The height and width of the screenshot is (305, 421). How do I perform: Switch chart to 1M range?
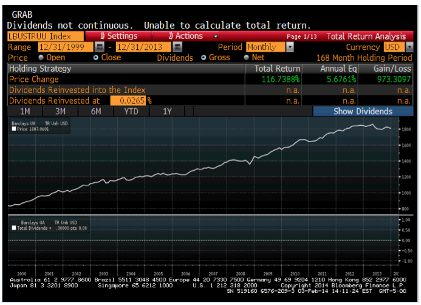click(x=26, y=111)
